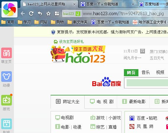
Task: Bookmark page with the star icon
Action: pyautogui.click(x=48, y=14)
